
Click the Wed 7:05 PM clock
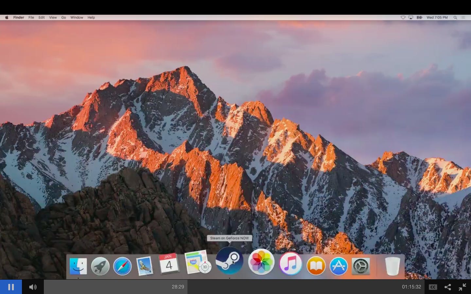click(x=437, y=17)
